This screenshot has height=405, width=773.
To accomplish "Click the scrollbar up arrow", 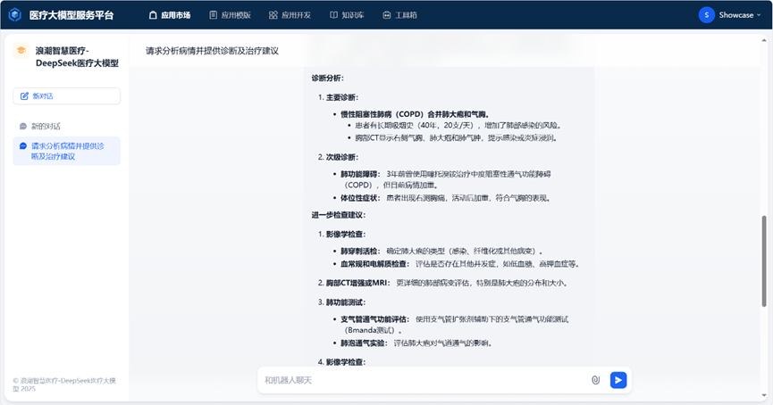I will click(764, 40).
